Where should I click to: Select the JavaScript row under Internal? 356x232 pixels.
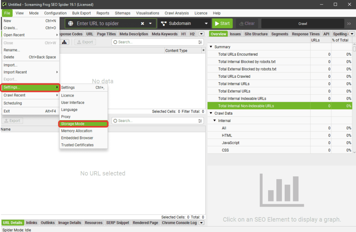click(x=280, y=143)
